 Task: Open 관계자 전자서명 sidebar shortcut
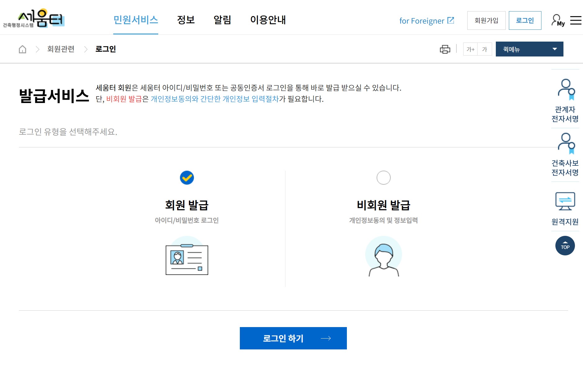565,99
